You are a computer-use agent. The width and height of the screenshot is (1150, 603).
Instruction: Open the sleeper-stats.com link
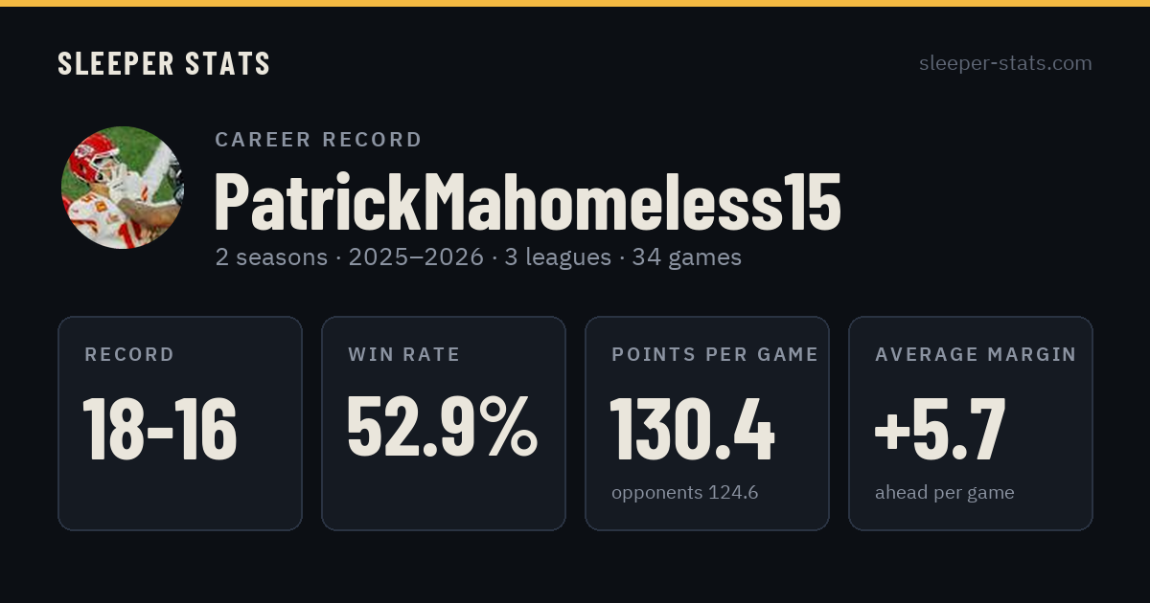coord(1005,63)
